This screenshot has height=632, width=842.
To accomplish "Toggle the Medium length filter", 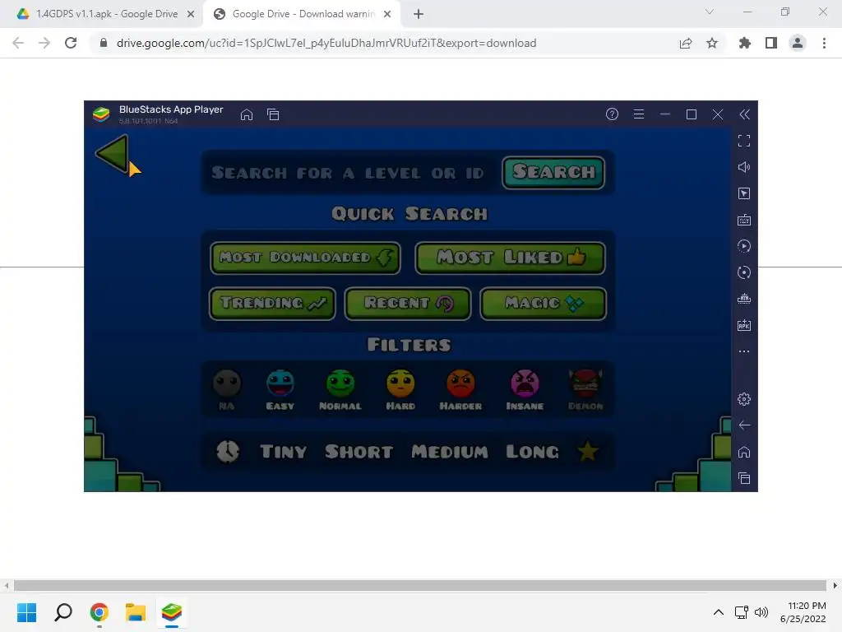I will (450, 452).
